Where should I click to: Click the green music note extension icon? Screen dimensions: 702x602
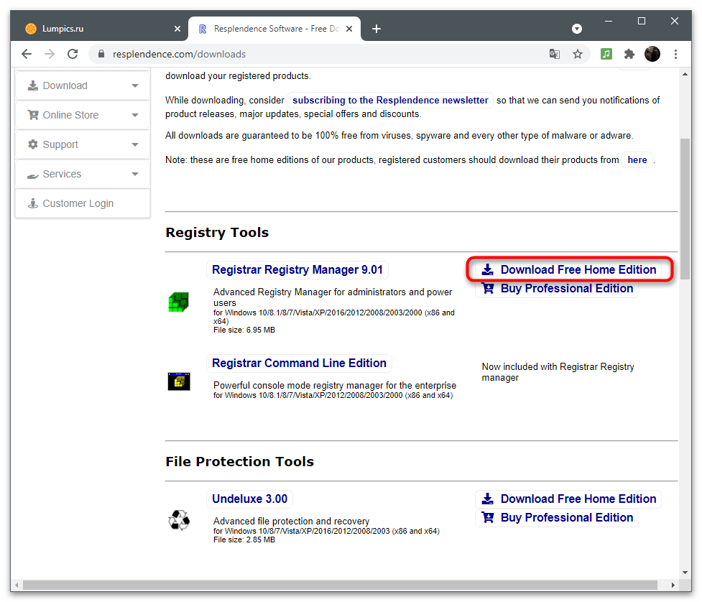pyautogui.click(x=606, y=54)
